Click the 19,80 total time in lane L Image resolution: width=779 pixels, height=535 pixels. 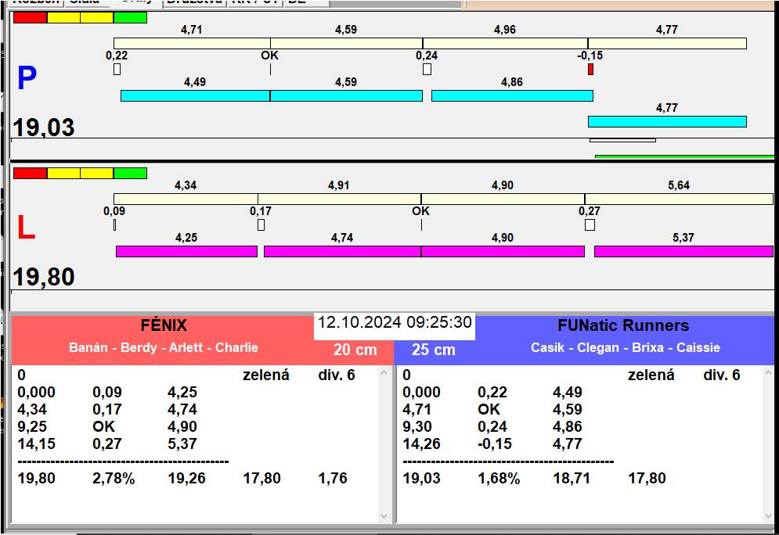pos(44,277)
